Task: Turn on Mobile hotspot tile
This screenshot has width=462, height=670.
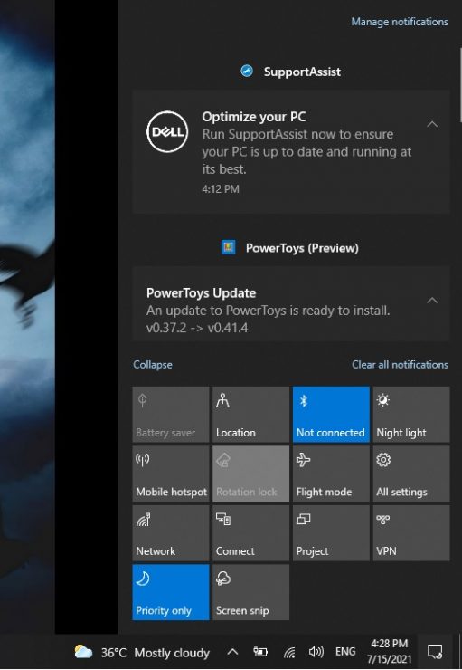Action: (171, 474)
